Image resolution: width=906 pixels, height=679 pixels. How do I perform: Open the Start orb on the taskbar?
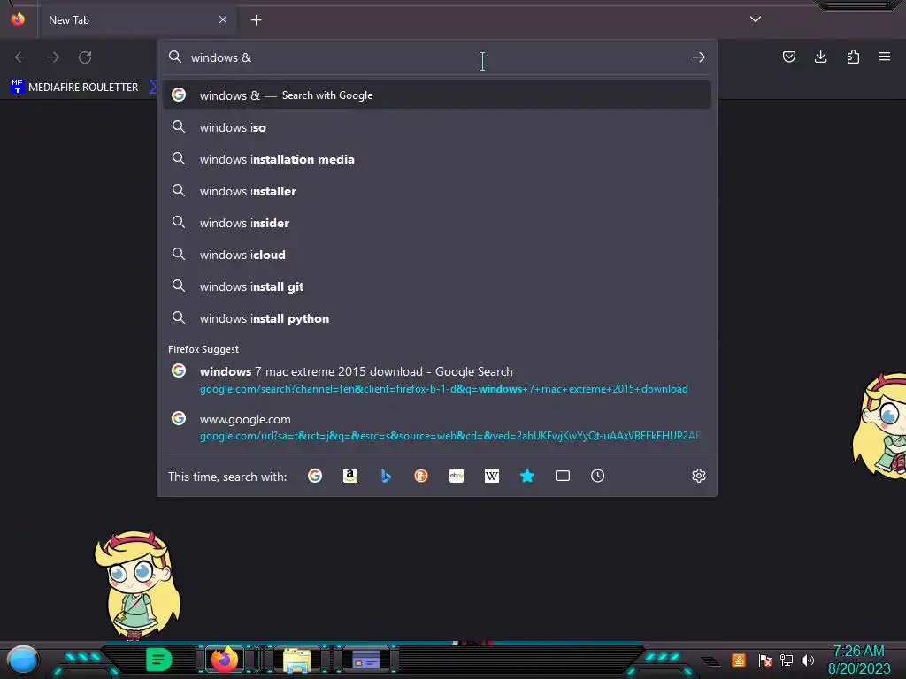(22, 660)
